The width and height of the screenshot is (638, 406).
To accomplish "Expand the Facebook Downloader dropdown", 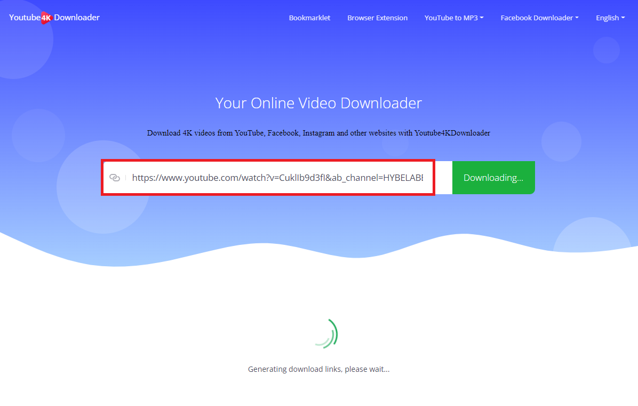I will [x=539, y=18].
